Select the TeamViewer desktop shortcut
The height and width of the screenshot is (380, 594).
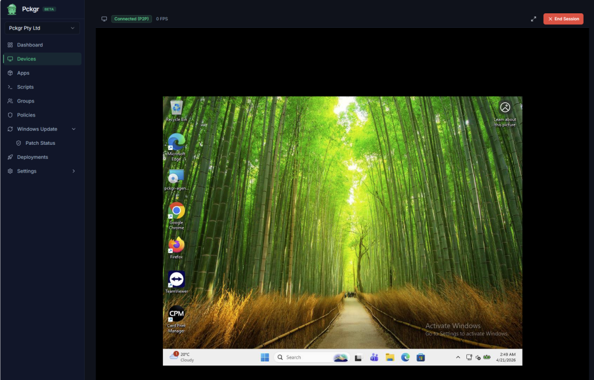(x=176, y=280)
